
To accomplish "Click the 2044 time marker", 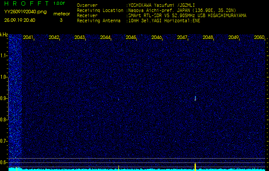I will (x=105, y=38).
